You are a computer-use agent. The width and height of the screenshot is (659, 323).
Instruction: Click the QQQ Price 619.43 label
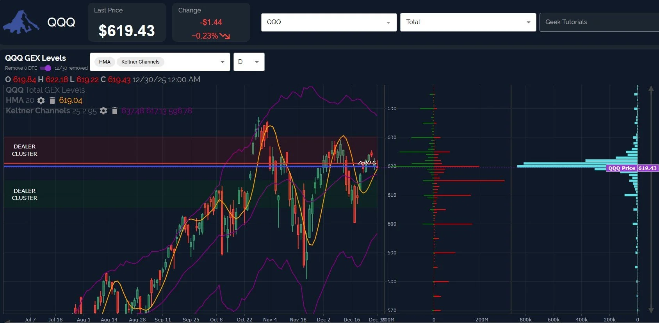coord(632,168)
